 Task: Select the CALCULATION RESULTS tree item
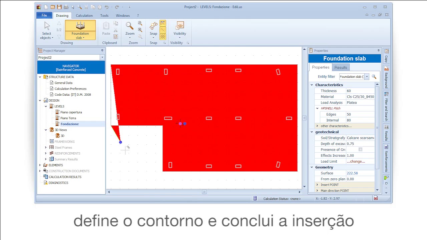click(x=65, y=177)
